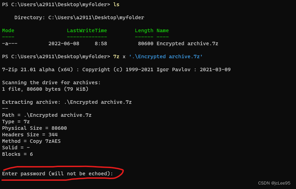The image size is (296, 189).
Task: Click the 'Blocks = 6' line
Action: 17,154
